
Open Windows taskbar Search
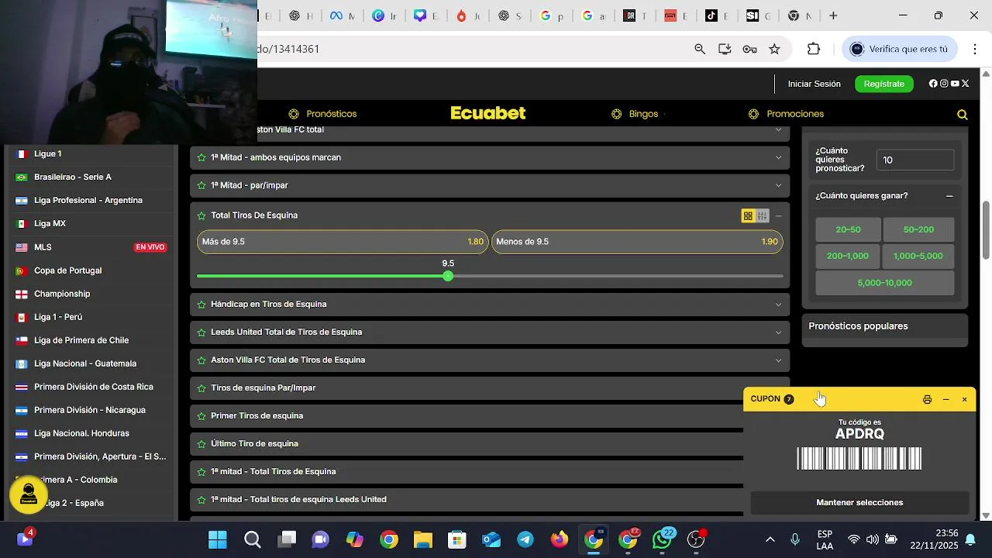[x=253, y=539]
